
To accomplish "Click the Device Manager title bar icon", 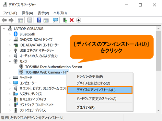I will click(x=5, y=5).
